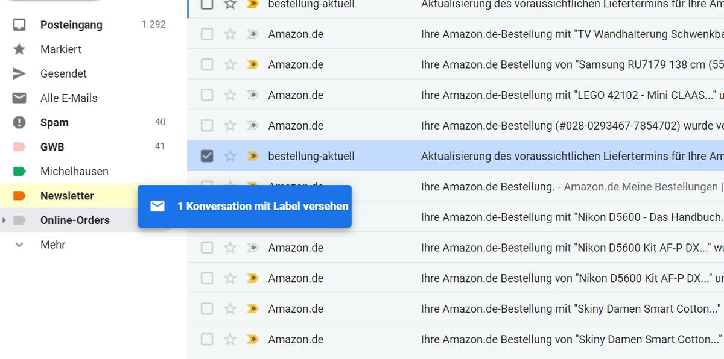The height and width of the screenshot is (359, 724).
Task: Expand the Online-Orders label tree arrow
Action: point(4,220)
